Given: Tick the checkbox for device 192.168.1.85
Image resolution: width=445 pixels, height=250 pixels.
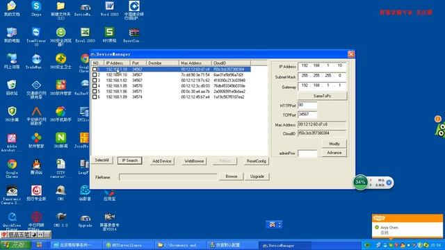Looking at the screenshot, I should [x=95, y=86].
